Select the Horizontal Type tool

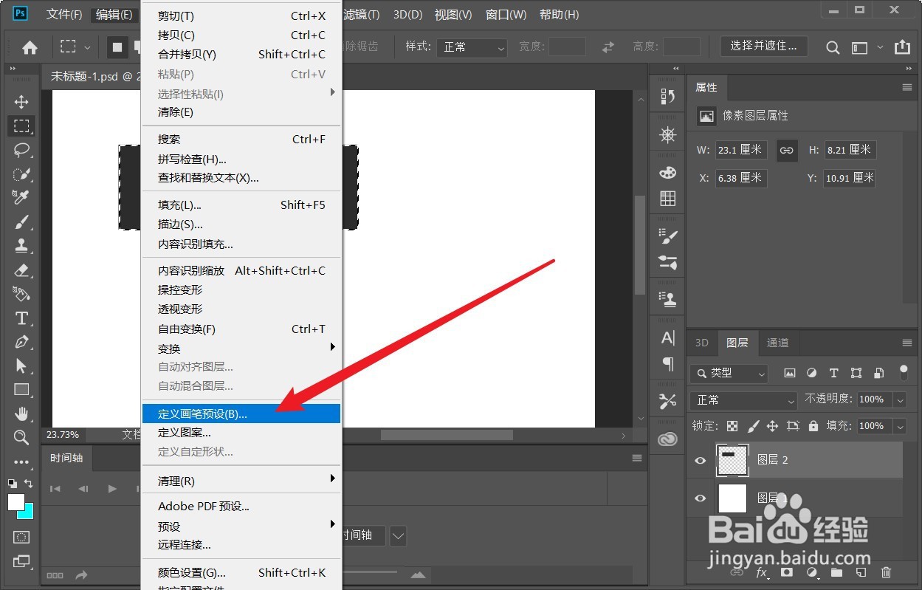pyautogui.click(x=21, y=318)
